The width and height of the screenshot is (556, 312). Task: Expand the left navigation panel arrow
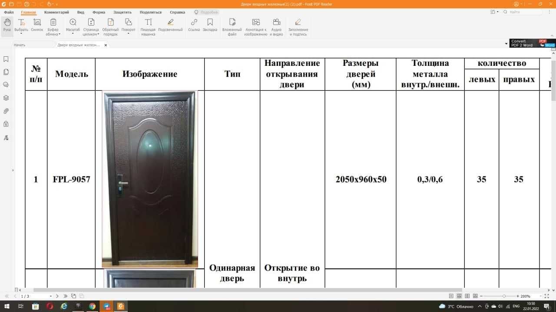13,170
